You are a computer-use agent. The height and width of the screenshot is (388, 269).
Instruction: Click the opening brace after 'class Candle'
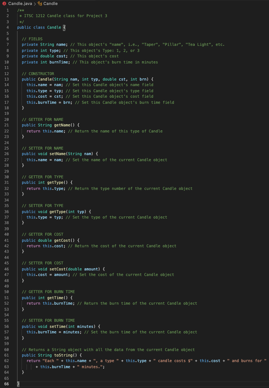[64, 27]
